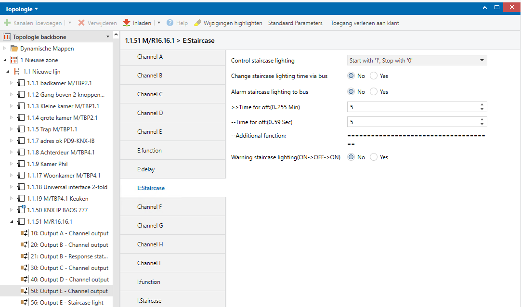Click Toegang verlenen aan klant
The height and width of the screenshot is (307, 521).
pyautogui.click(x=365, y=23)
